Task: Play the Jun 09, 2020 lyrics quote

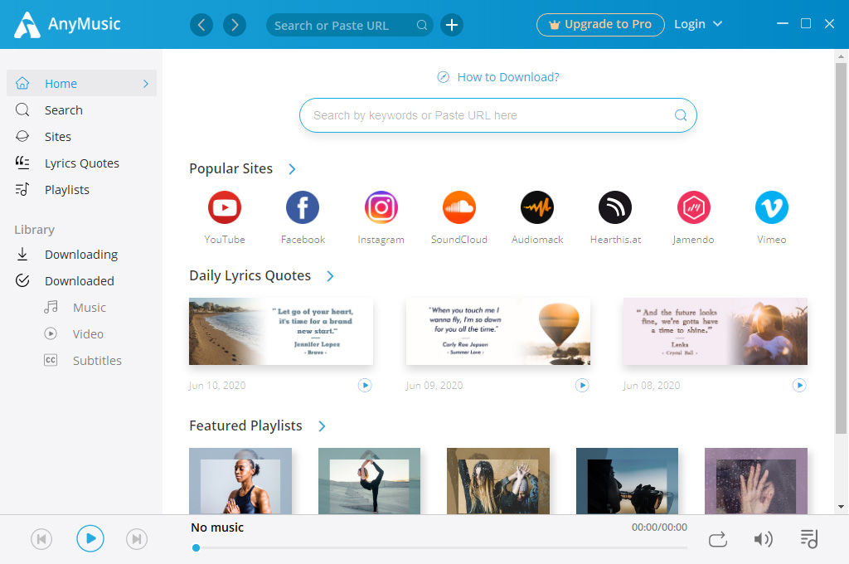Action: [582, 385]
